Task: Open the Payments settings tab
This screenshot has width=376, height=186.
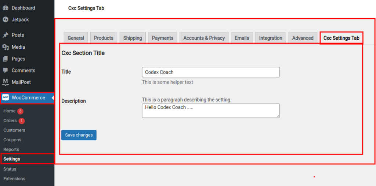Action: coord(162,38)
